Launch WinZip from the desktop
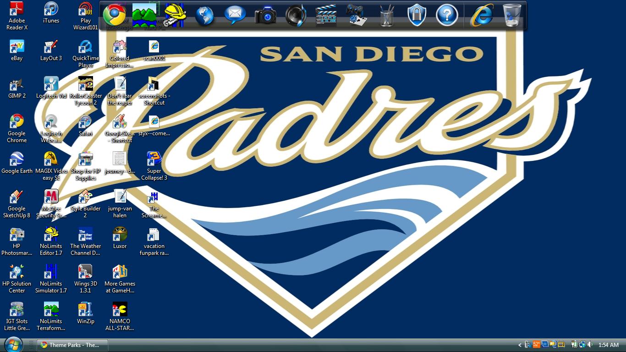The width and height of the screenshot is (626, 352). click(85, 313)
